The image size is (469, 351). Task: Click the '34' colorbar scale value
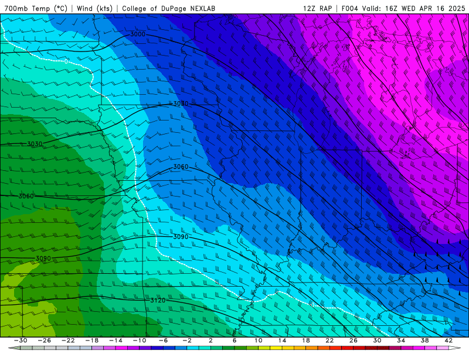point(401,340)
